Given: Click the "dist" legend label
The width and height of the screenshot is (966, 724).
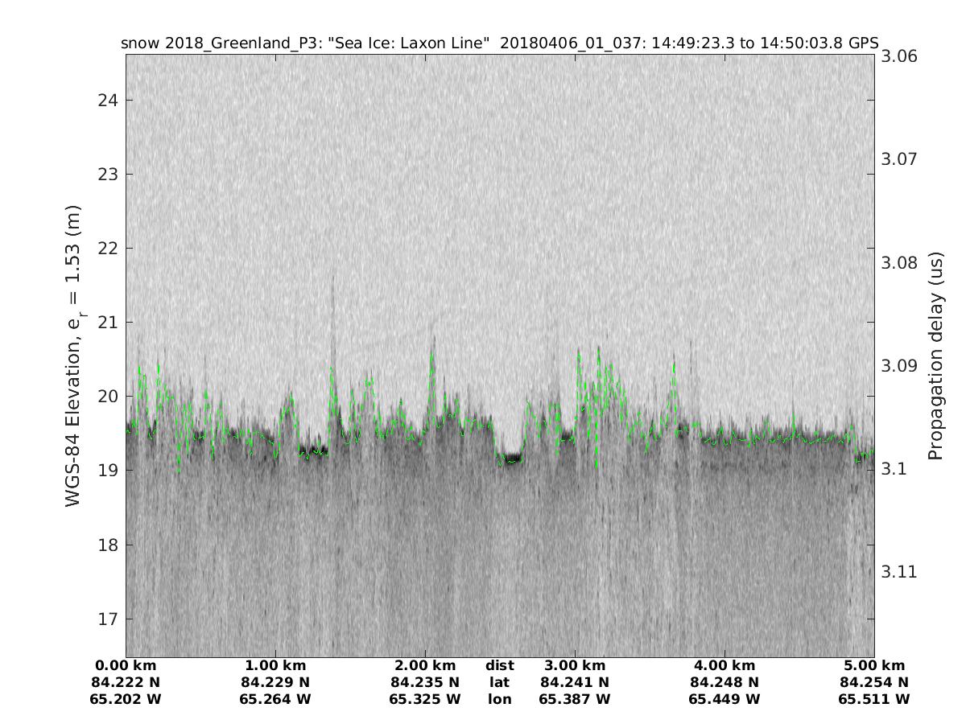Looking at the screenshot, I should (x=499, y=665).
